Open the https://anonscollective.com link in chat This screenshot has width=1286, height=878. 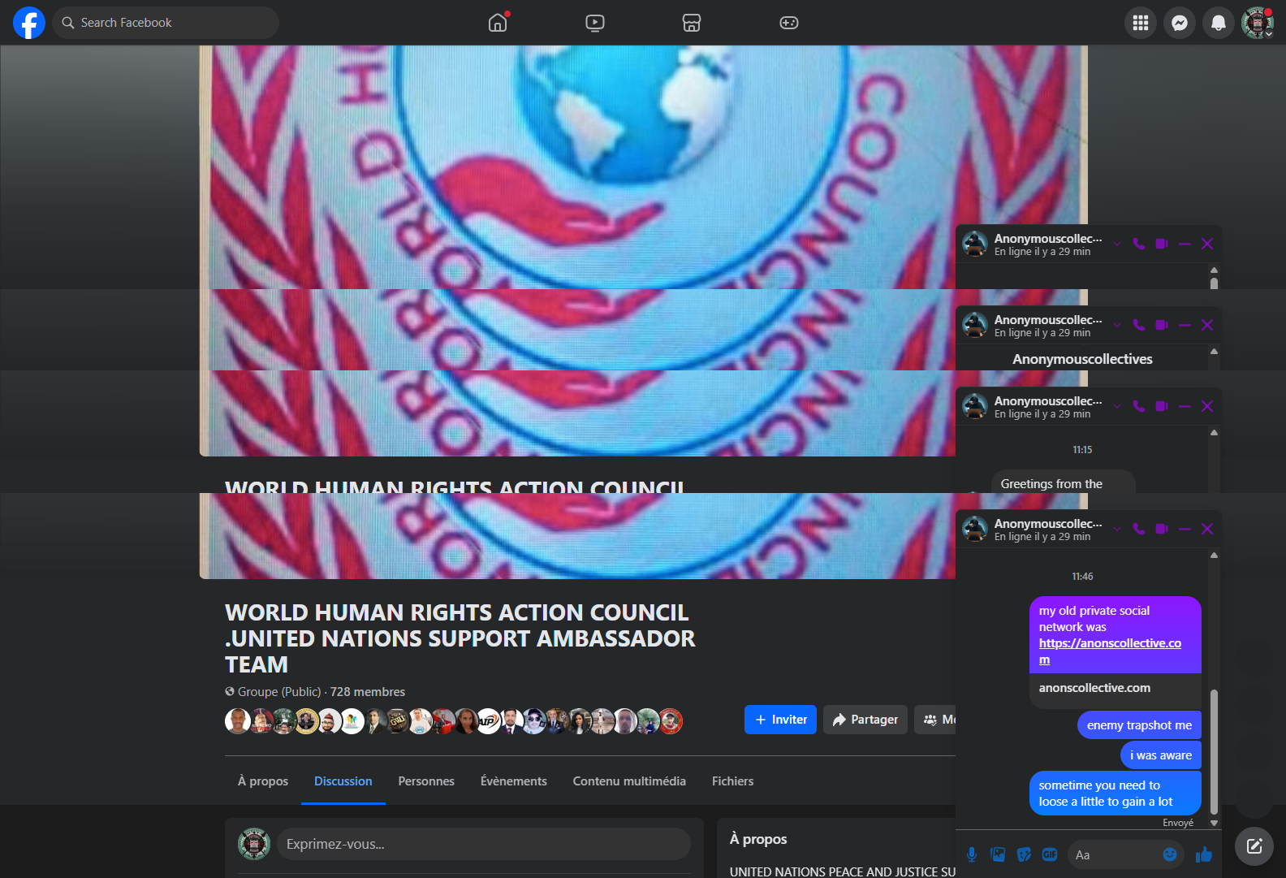pos(1110,651)
